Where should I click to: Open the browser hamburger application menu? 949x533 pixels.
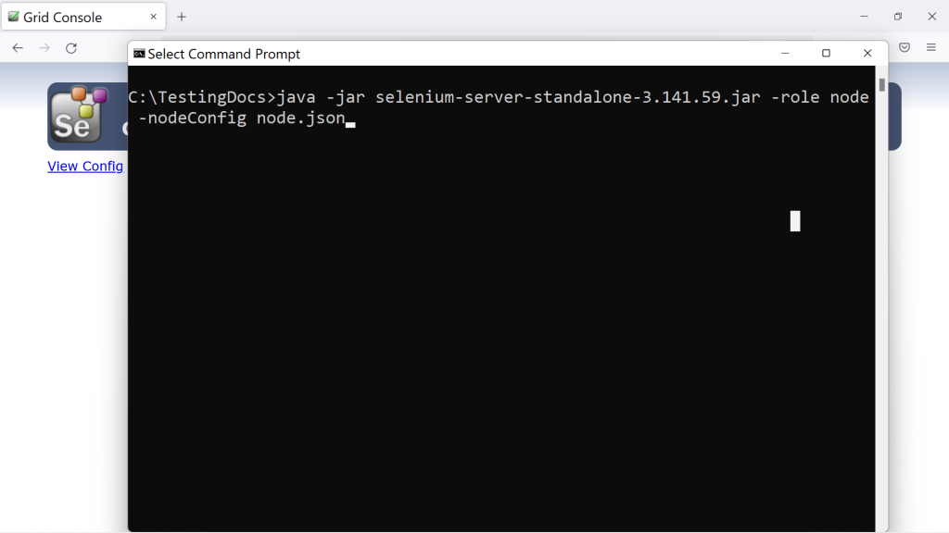[x=931, y=48]
